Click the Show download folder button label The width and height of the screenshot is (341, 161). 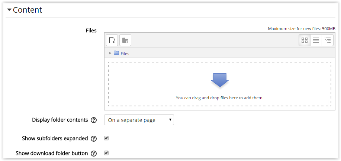(x=52, y=154)
